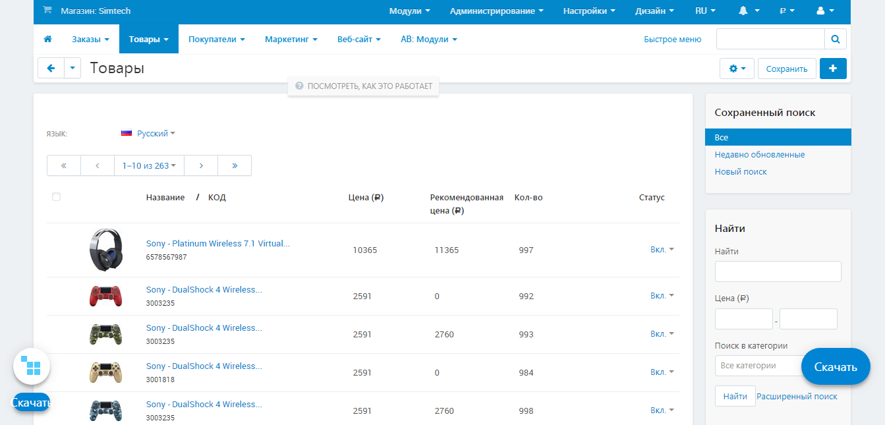Viewport: 885px width, 425px height.
Task: Click the Russian flag language icon
Action: pos(127,133)
